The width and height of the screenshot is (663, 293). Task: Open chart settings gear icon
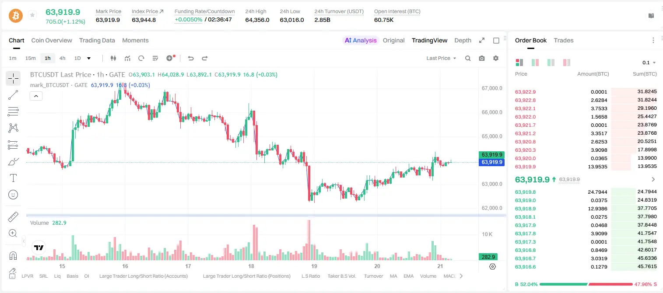[496, 58]
